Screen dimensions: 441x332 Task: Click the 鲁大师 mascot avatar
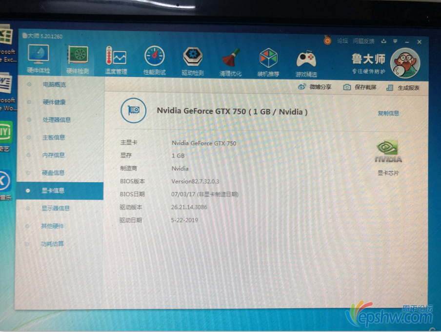tap(405, 63)
